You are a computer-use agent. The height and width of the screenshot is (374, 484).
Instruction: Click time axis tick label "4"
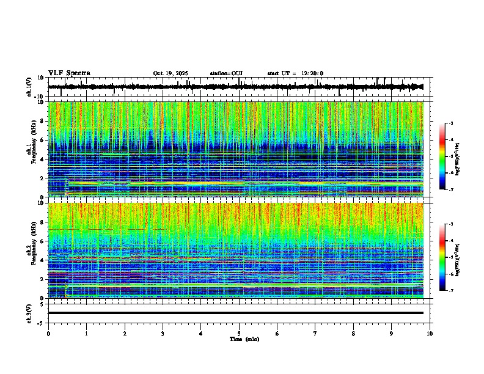[x=201, y=334]
